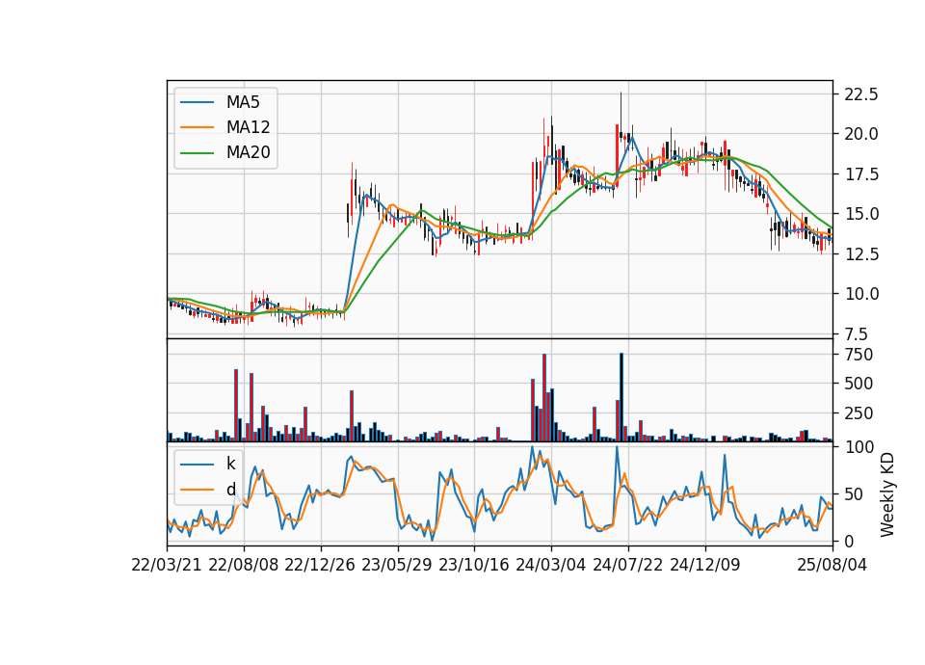The height and width of the screenshot is (665, 925).
Task: Click the 12.5 price axis label
Action: pyautogui.click(x=861, y=254)
